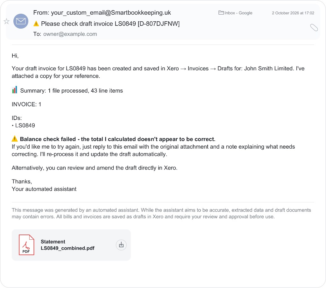Viewport: 326px width, 288px height.
Task: Click the signature Your automated assistant
Action: (x=44, y=189)
